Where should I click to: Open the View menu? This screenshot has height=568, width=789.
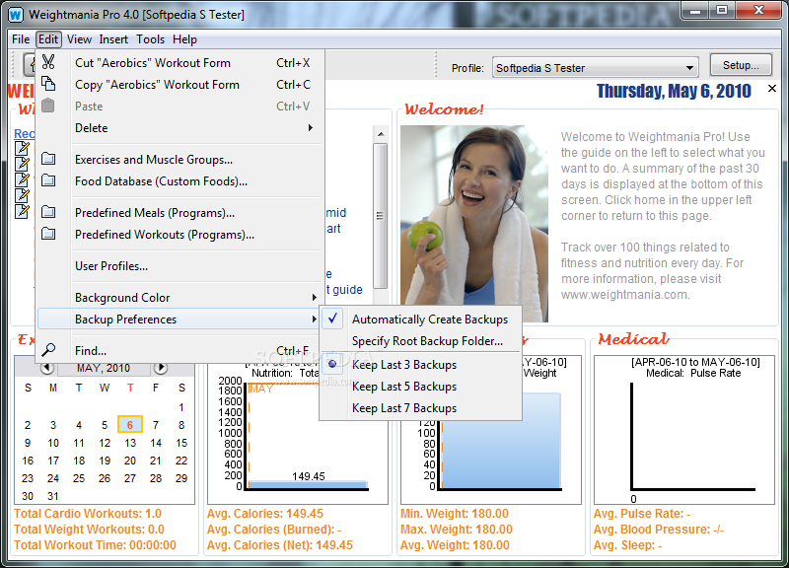(79, 39)
